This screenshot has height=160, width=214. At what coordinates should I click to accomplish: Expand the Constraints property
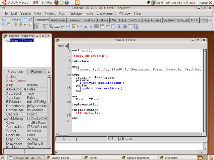coord(5,127)
